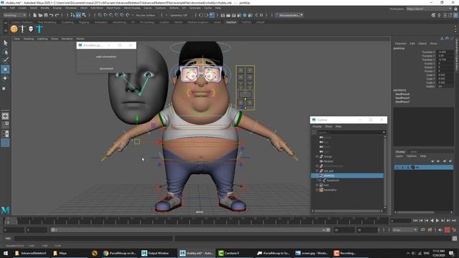Toggle select by hierarchy mode

point(72,15)
